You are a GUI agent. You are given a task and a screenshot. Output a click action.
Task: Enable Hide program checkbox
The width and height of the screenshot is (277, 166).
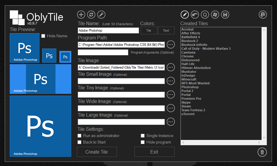pos(143,142)
